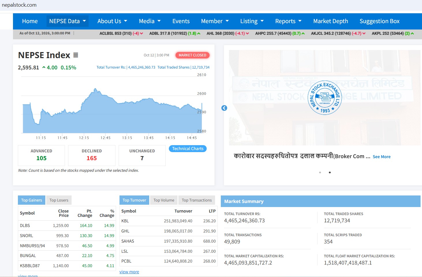This screenshot has width=422, height=277.
Task: Click See More on broker notice
Action: pyautogui.click(x=382, y=157)
